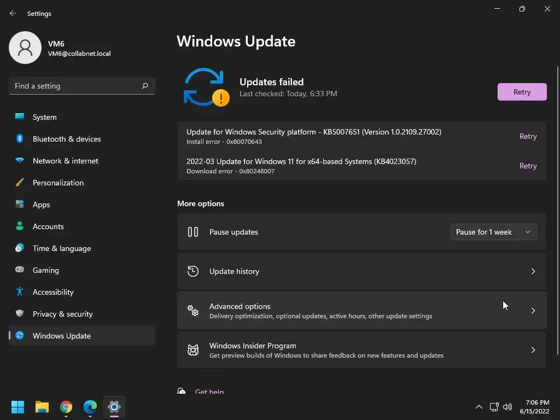This screenshot has width=560, height=420.
Task: Open System settings category
Action: point(82,117)
